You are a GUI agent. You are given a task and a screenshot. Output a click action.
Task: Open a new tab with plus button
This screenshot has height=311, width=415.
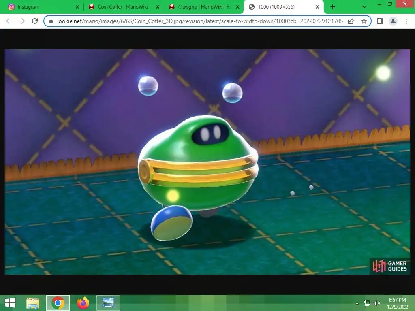tap(333, 7)
